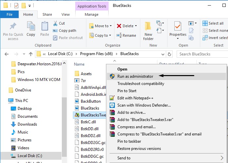228x163 pixels.
Task: Click the Select all ribbon command
Action: pyautogui.click(x=213, y=23)
